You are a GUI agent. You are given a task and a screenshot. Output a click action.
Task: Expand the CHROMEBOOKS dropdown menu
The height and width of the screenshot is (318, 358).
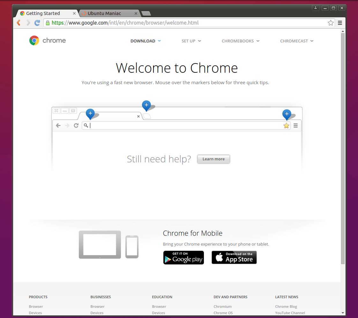241,41
